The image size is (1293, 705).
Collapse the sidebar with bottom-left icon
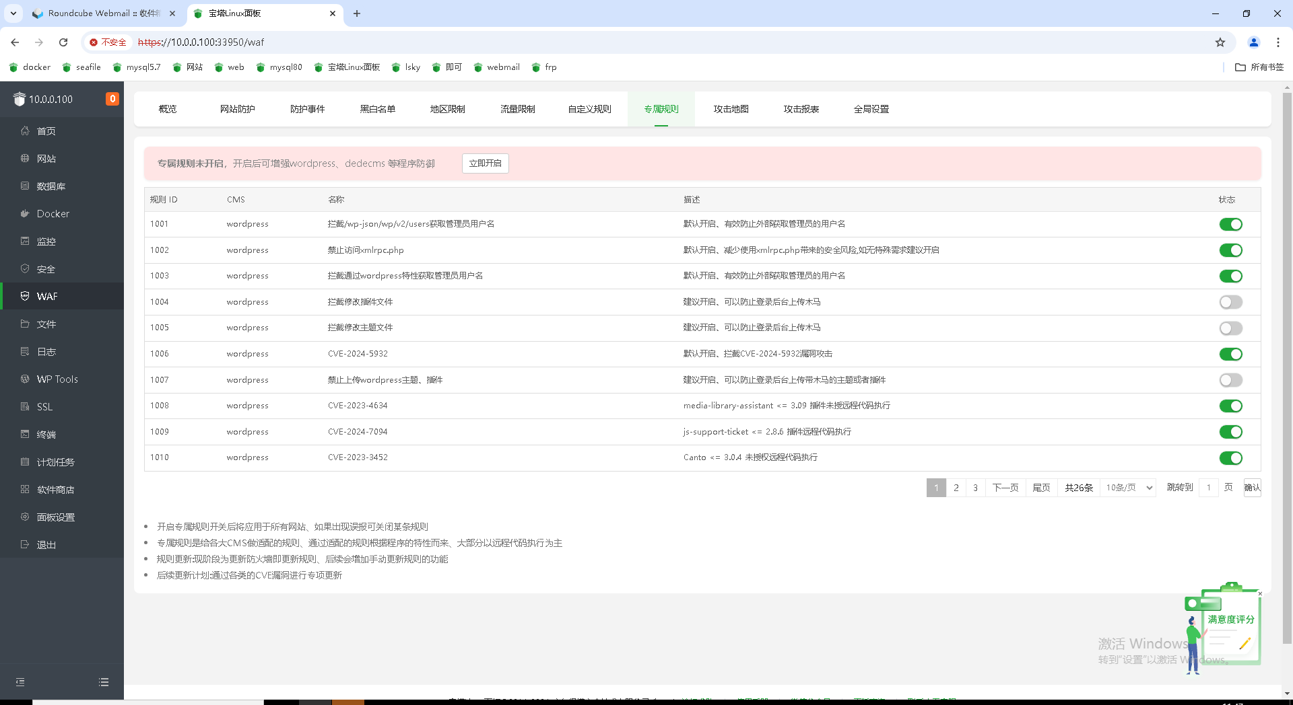coord(20,682)
